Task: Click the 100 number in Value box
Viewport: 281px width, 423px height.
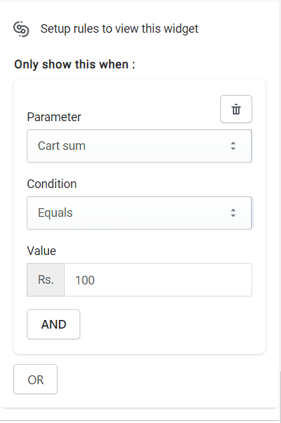Action: click(85, 280)
